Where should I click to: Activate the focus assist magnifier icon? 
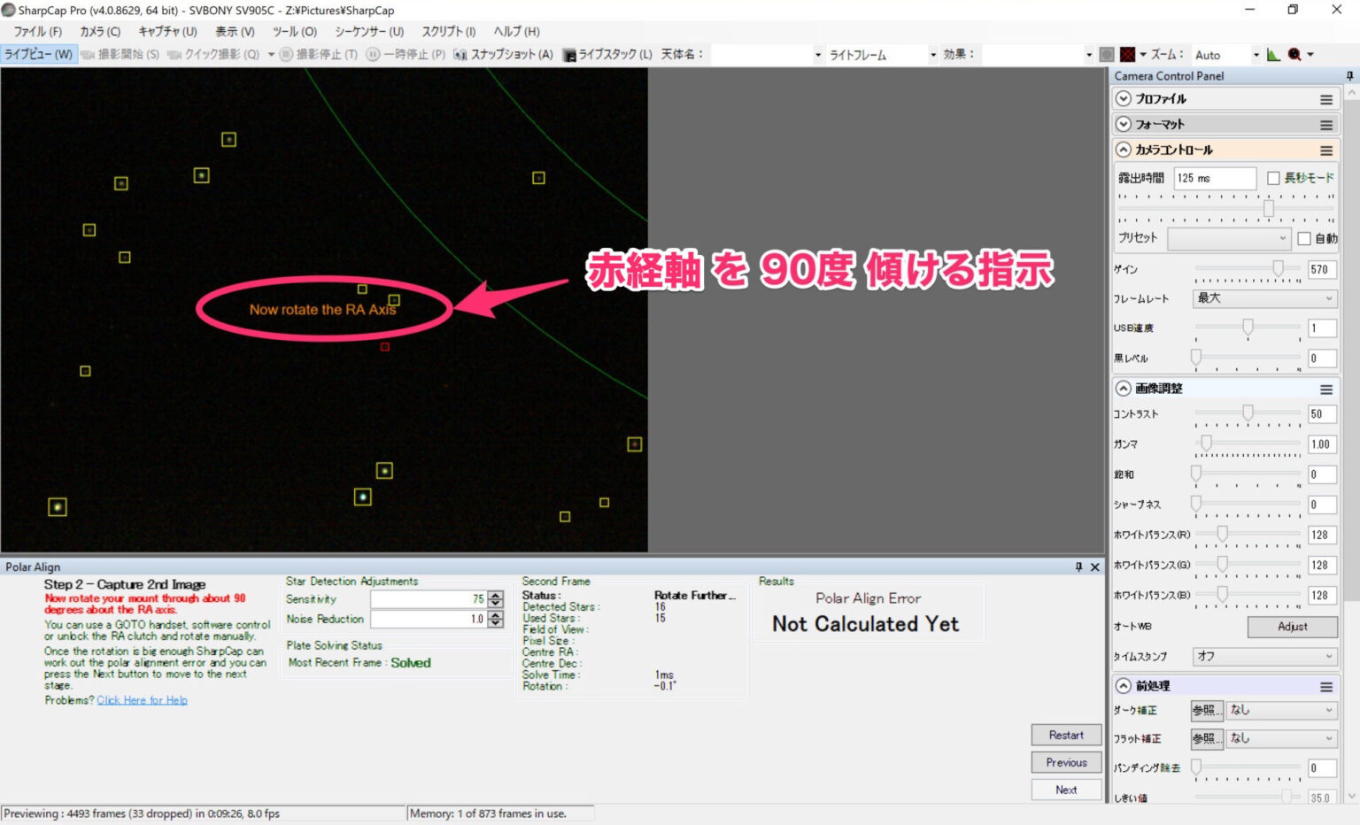pos(1294,54)
